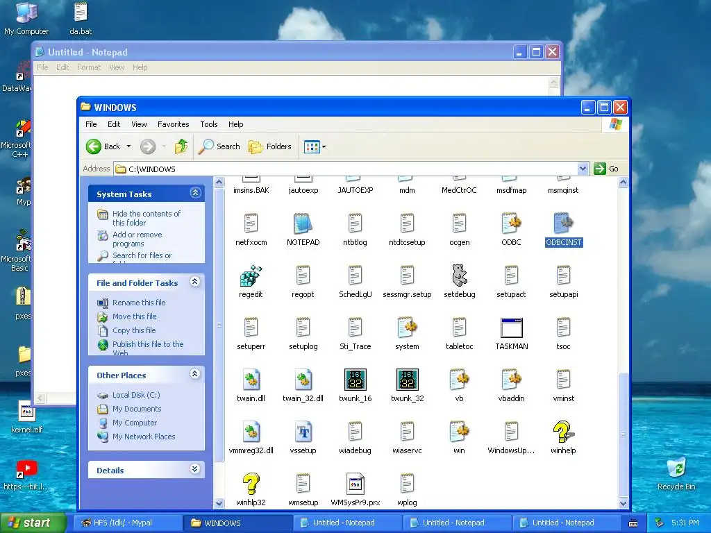Click Hide the contents of this folder
Viewport: 711px width, 533px height.
pyautogui.click(x=147, y=218)
